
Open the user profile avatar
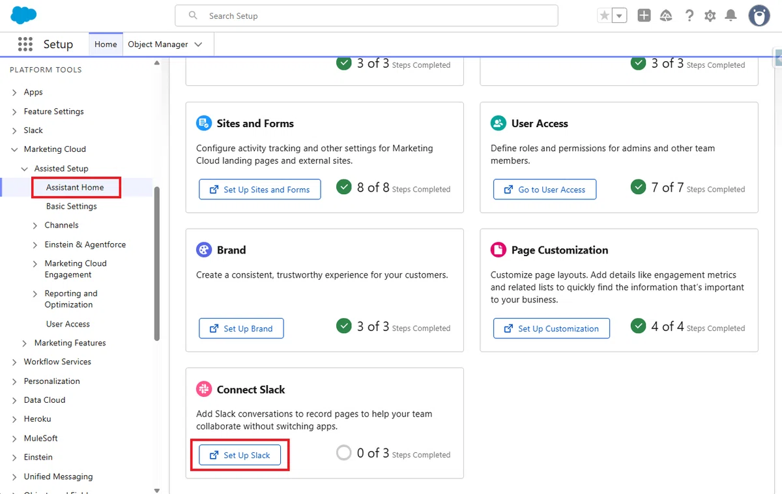[759, 16]
